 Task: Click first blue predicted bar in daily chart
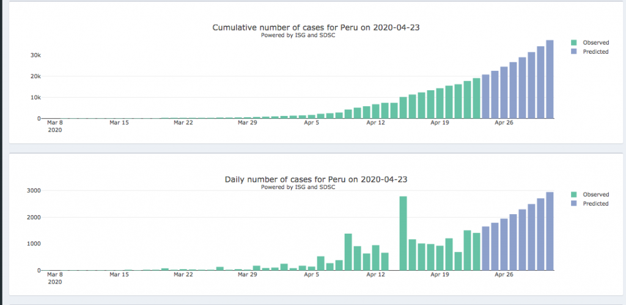point(485,248)
